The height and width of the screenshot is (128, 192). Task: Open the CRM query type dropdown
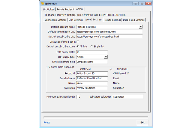(x=106, y=57)
